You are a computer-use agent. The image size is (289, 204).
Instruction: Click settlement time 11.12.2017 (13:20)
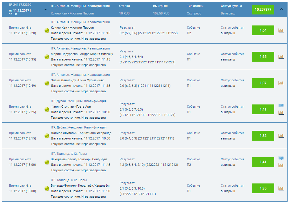23,33
